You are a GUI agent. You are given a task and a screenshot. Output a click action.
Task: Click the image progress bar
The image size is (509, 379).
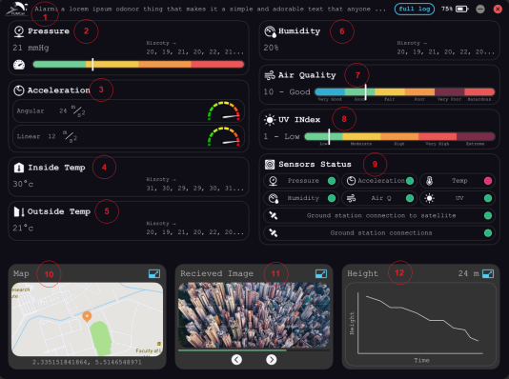pos(254,350)
